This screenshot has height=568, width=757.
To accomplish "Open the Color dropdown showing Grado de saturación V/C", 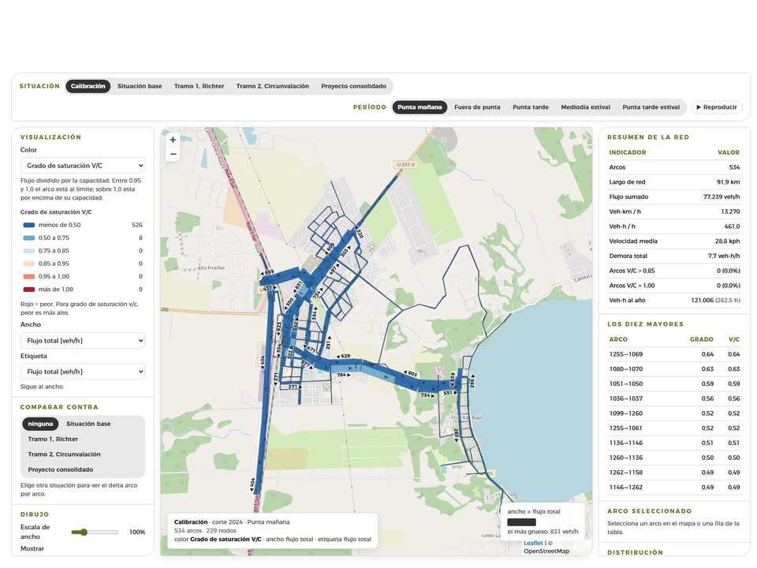I will pos(83,166).
